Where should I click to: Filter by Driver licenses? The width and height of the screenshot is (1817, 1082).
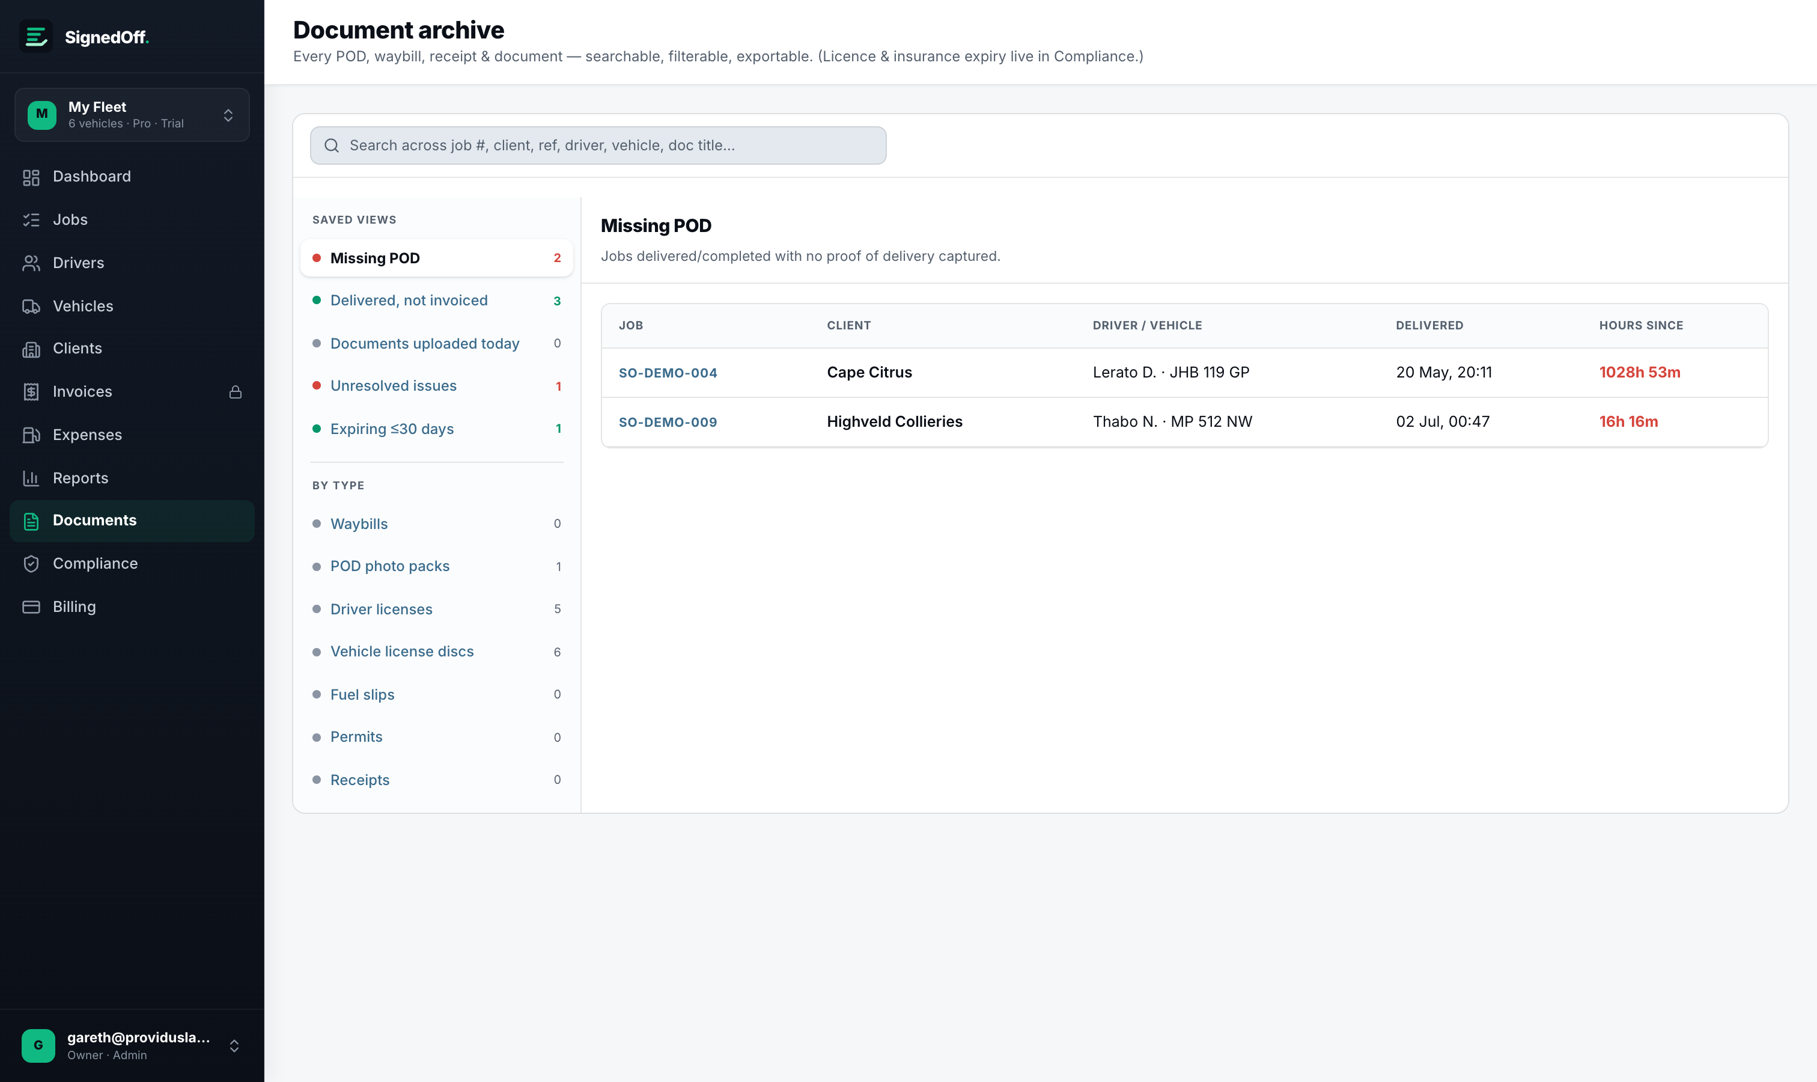(437, 610)
